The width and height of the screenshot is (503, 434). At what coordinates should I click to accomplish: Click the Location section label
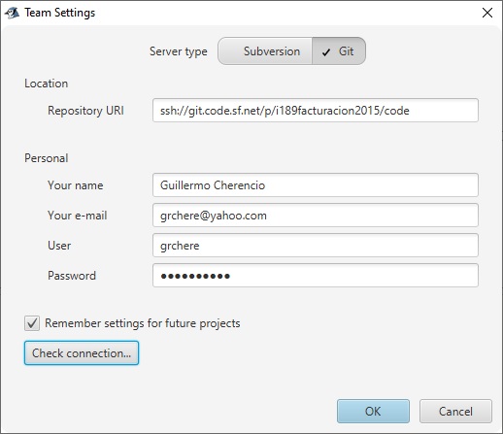tap(47, 83)
